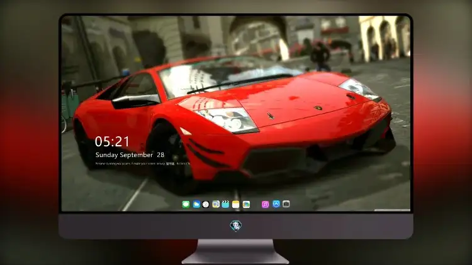Click the Sunday September 28 date text
The height and width of the screenshot is (265, 472).
tap(130, 155)
